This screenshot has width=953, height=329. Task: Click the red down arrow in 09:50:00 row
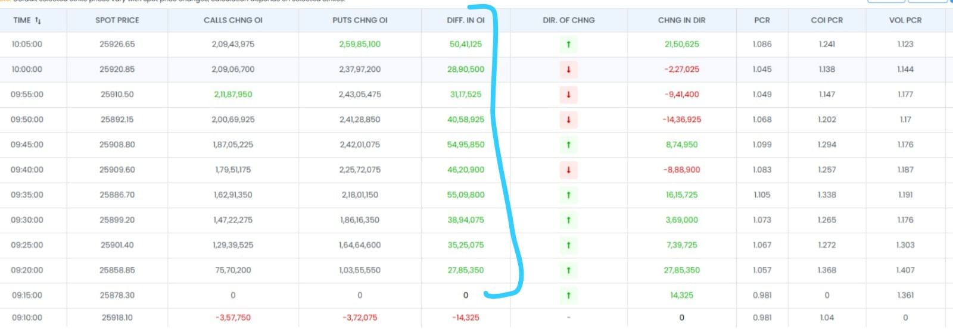click(568, 120)
